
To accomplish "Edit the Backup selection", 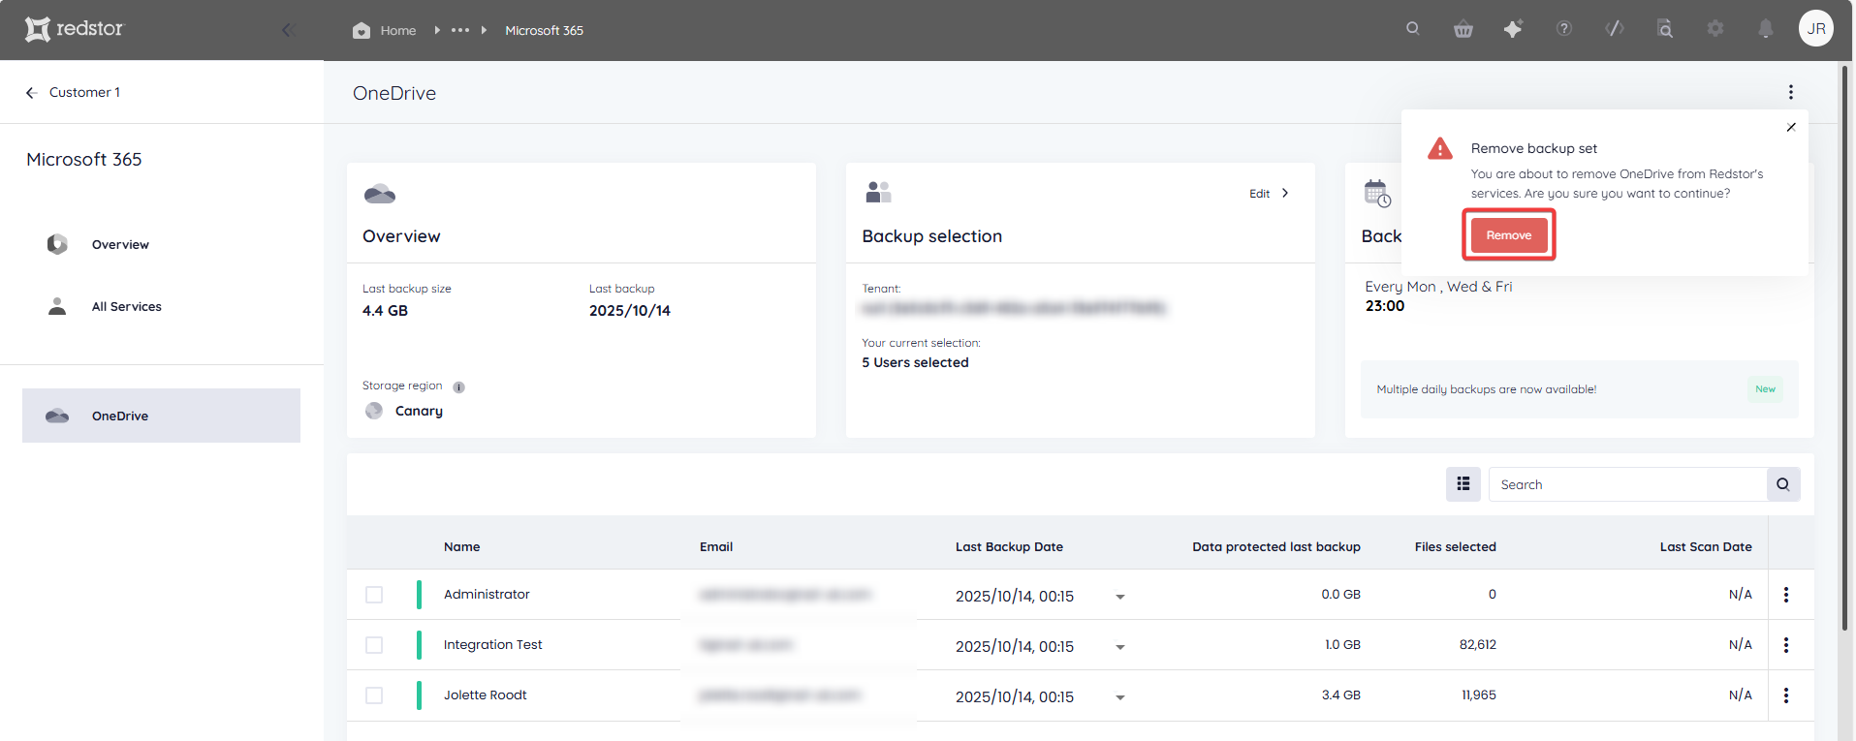I will 1269,193.
